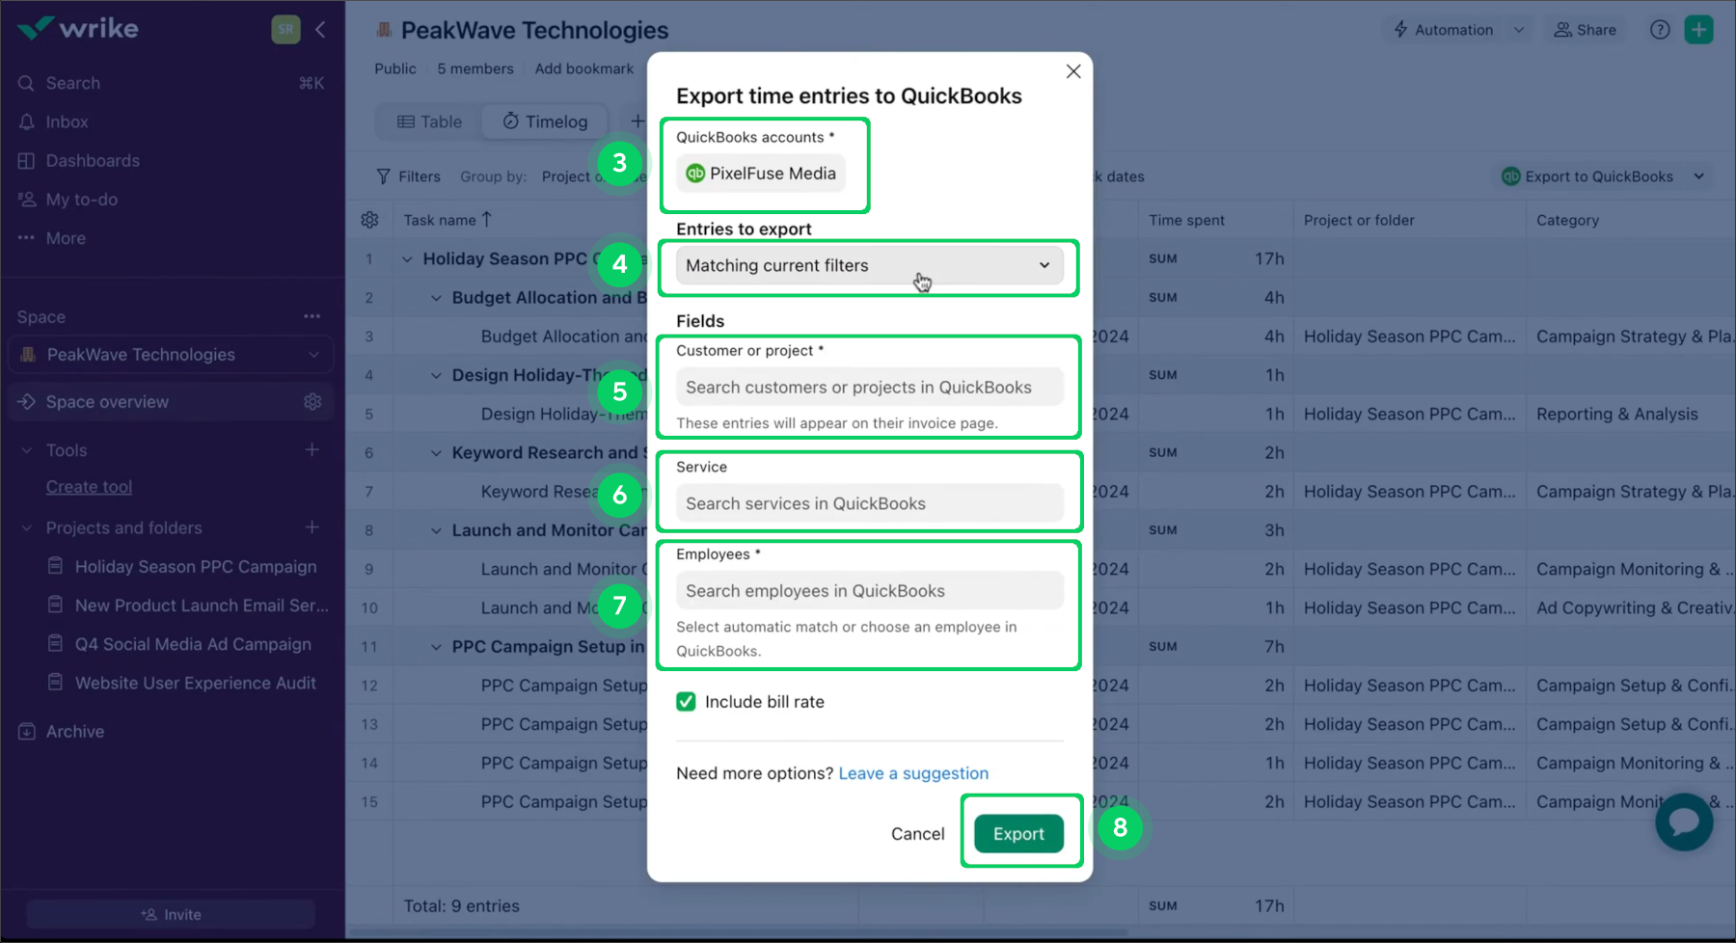Open Search in the sidebar
This screenshot has height=943, width=1736.
tap(26, 83)
